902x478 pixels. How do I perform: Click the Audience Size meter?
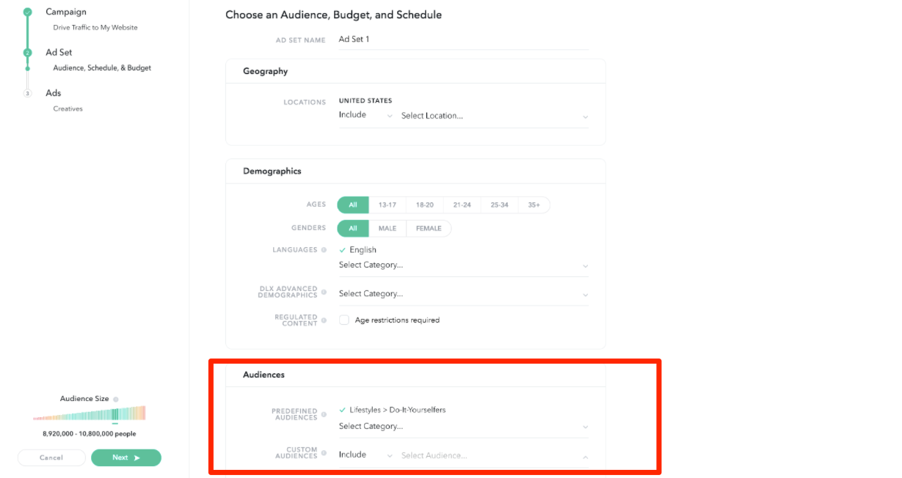[89, 414]
